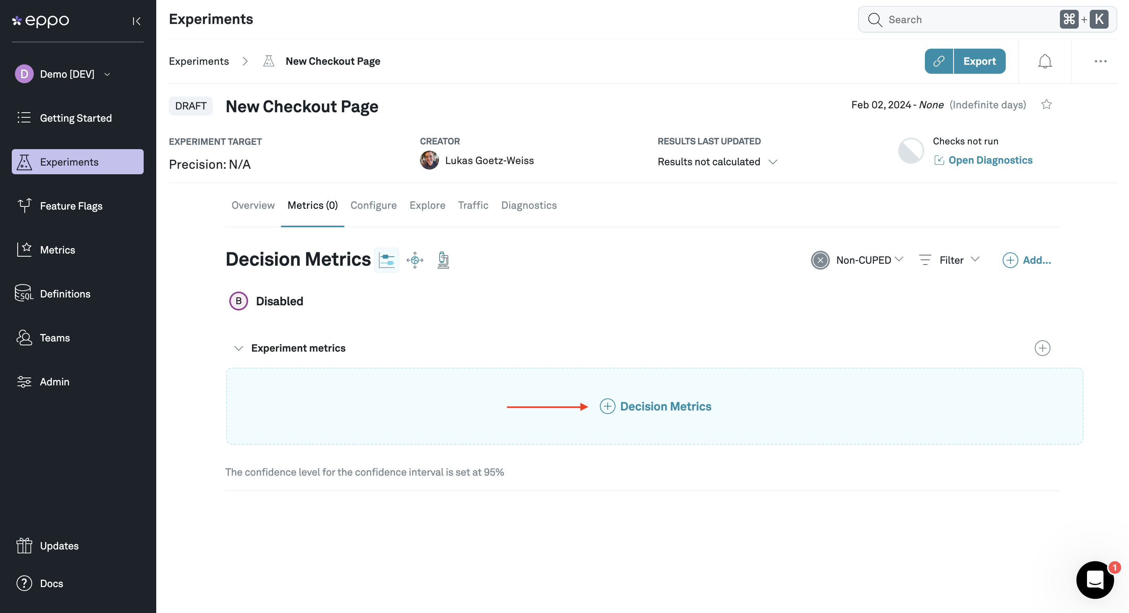This screenshot has height=613, width=1129.
Task: Expand the Results not calculated dropdown
Action: [773, 162]
